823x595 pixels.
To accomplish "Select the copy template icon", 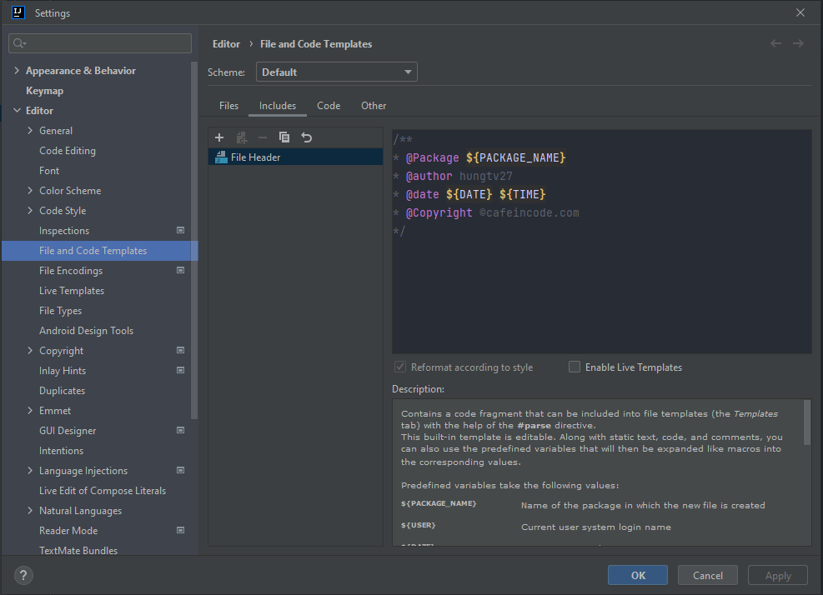I will (283, 137).
